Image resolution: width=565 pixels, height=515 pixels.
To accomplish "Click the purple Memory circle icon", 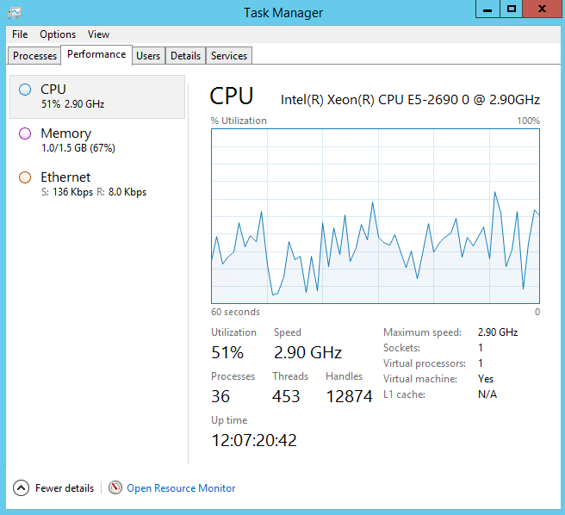I will coord(24,133).
